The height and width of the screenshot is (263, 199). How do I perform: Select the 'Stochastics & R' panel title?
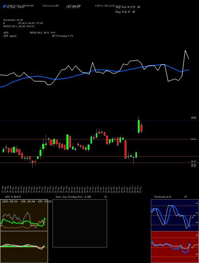click(x=163, y=197)
